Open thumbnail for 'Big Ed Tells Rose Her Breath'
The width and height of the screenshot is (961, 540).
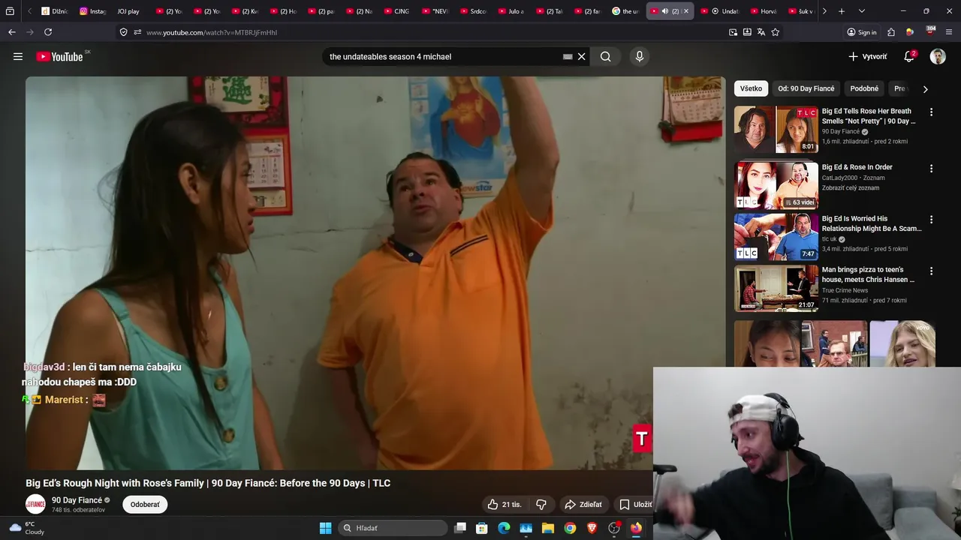tap(776, 129)
